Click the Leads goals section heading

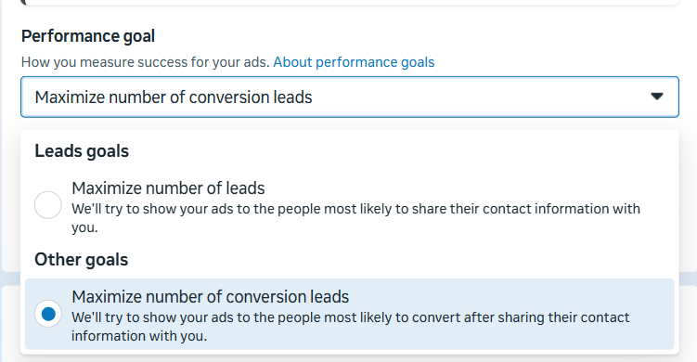click(x=82, y=151)
